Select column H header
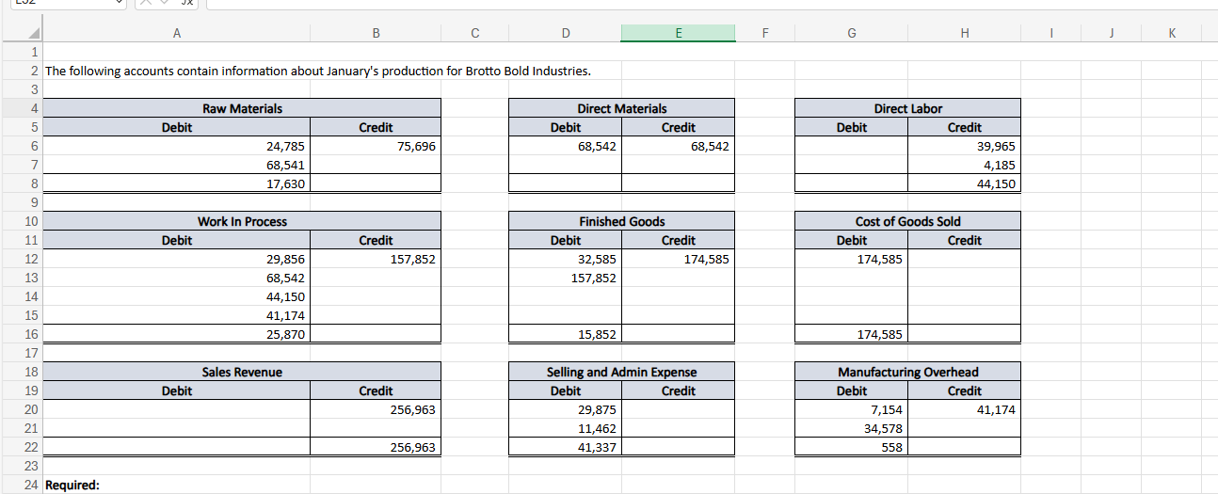The height and width of the screenshot is (494, 1218). [x=964, y=34]
